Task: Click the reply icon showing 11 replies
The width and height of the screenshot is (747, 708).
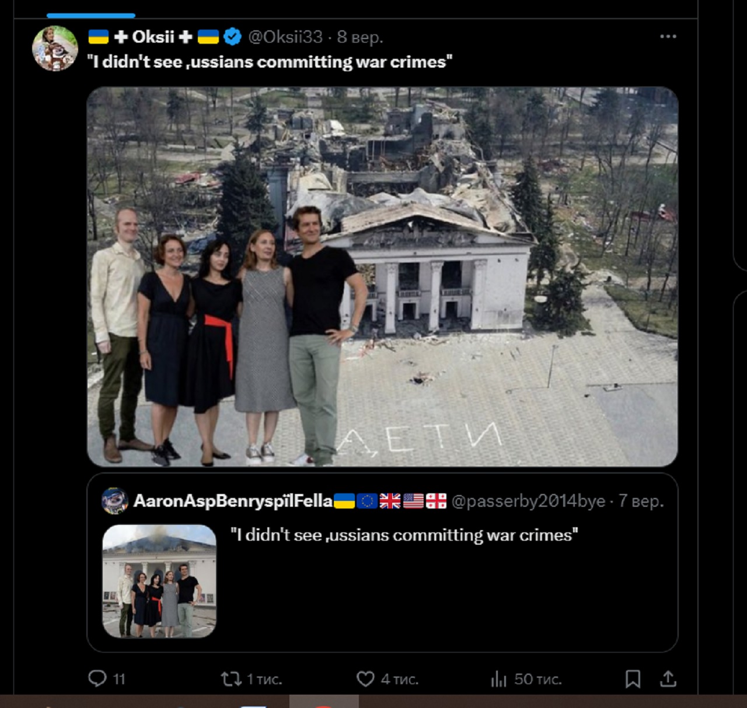Action: click(97, 678)
